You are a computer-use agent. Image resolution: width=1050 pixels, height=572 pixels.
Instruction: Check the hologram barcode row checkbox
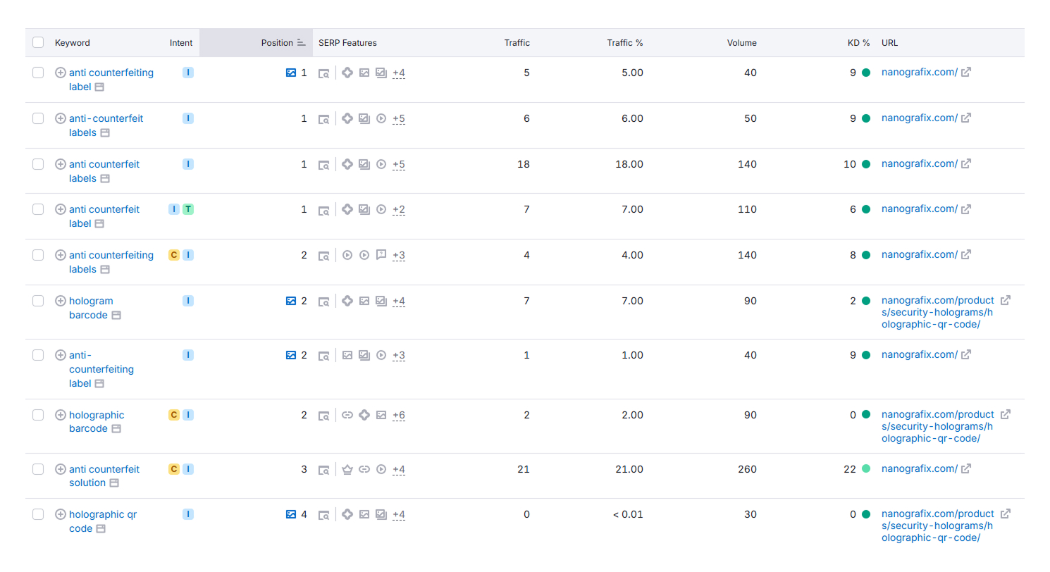[x=38, y=301]
